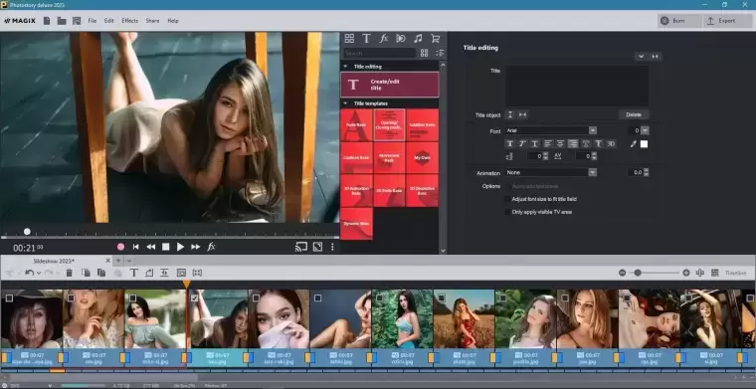Stop the preview playback

coord(166,247)
